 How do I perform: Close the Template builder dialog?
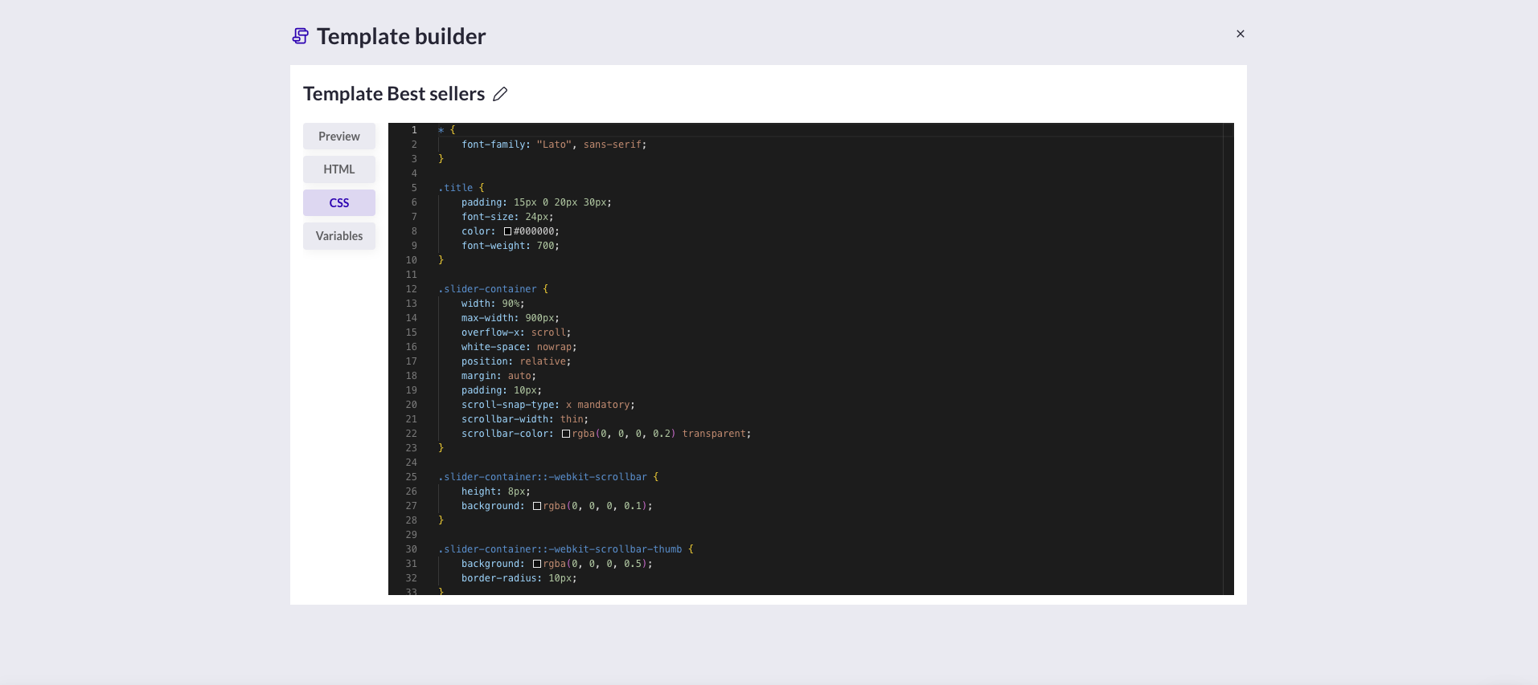1240,34
